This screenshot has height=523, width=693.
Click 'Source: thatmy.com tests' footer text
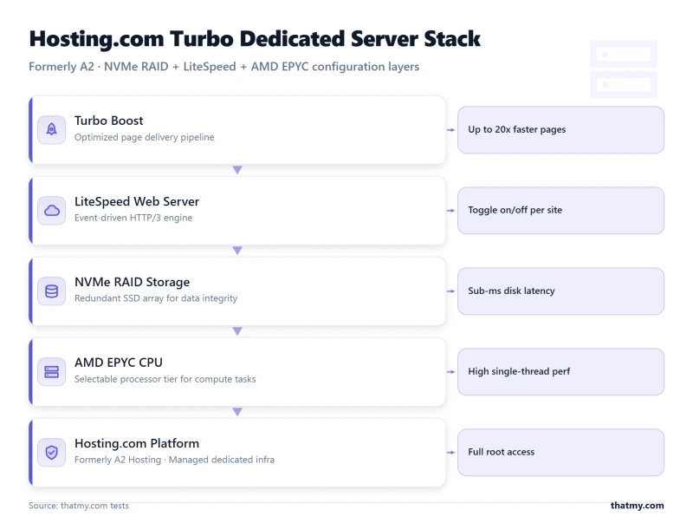79,506
